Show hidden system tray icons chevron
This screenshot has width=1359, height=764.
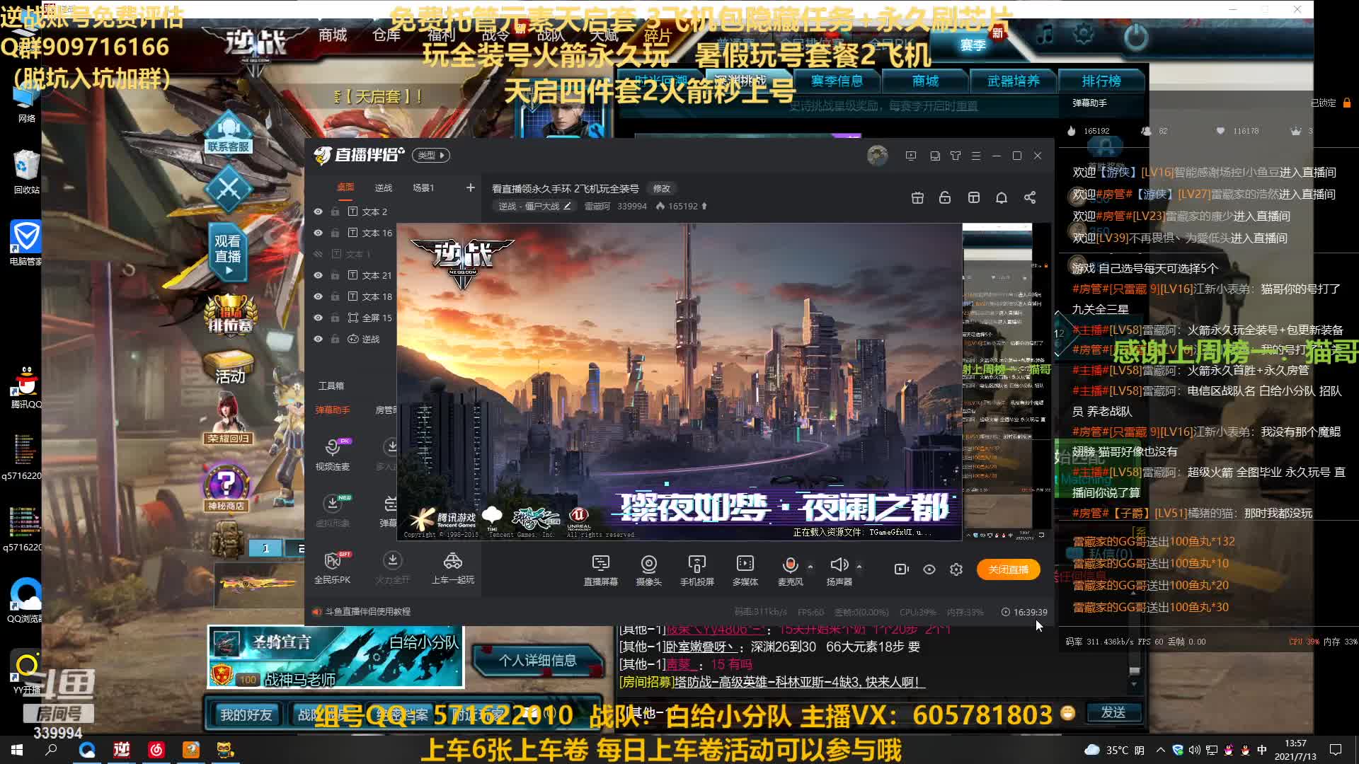point(1160,750)
